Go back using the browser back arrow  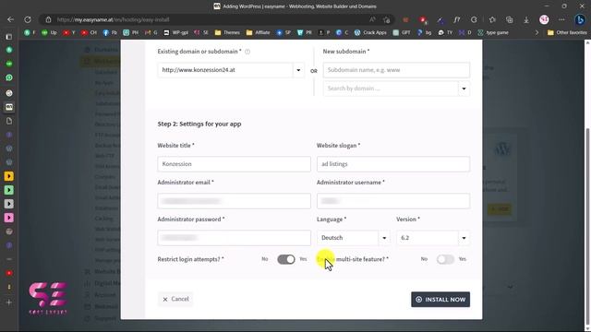[10, 19]
